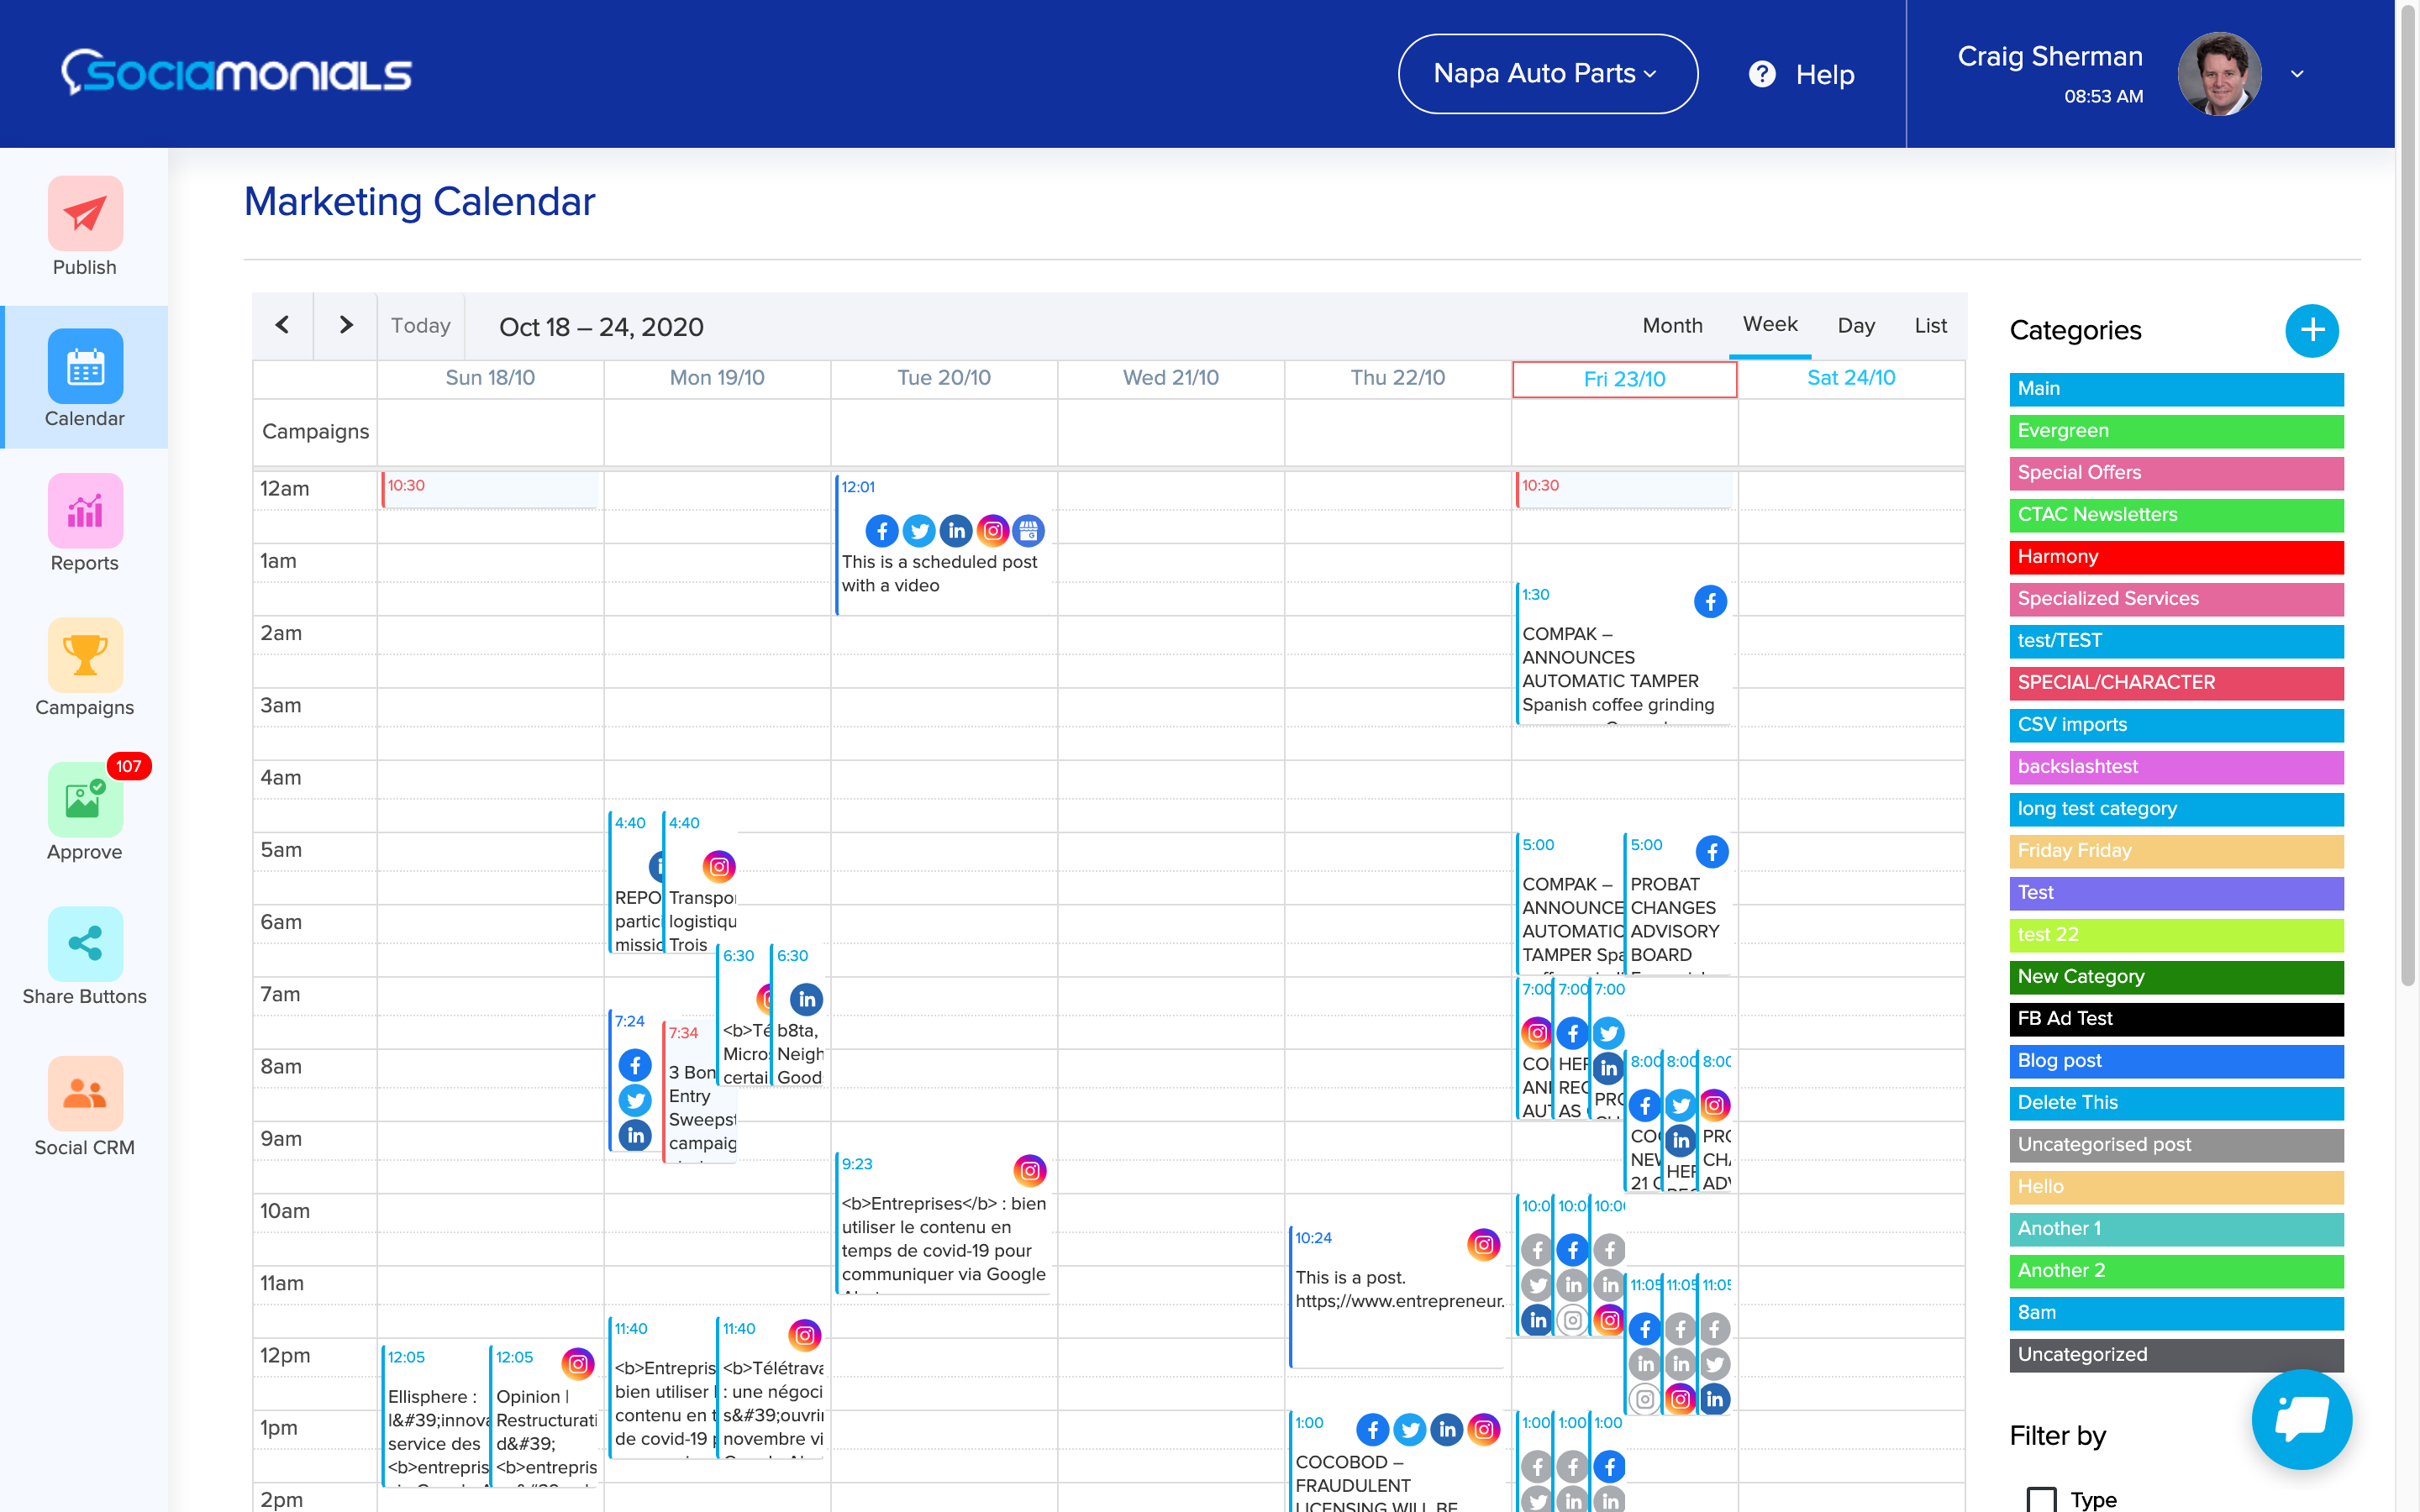Open Reports chart icon in sidebar

[85, 511]
